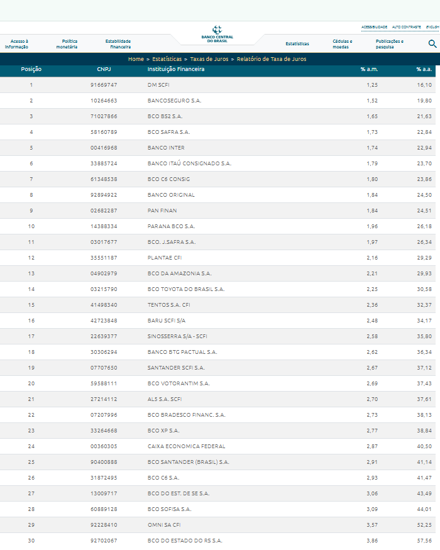Open the Estabilidade financeira menu
440x550 pixels.
[x=118, y=44]
